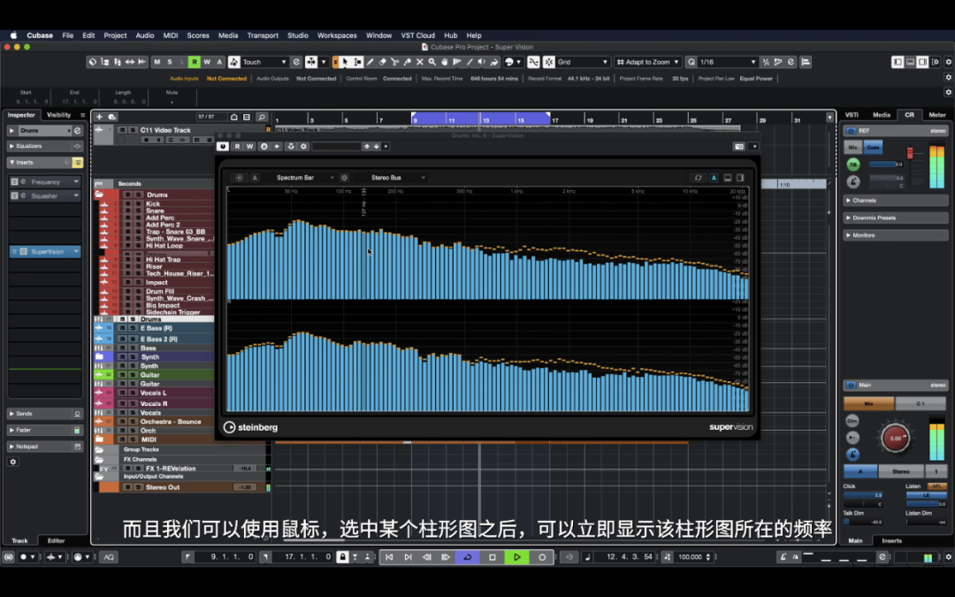Click the Stop button in transport
This screenshot has width=955, height=597.
(x=493, y=557)
